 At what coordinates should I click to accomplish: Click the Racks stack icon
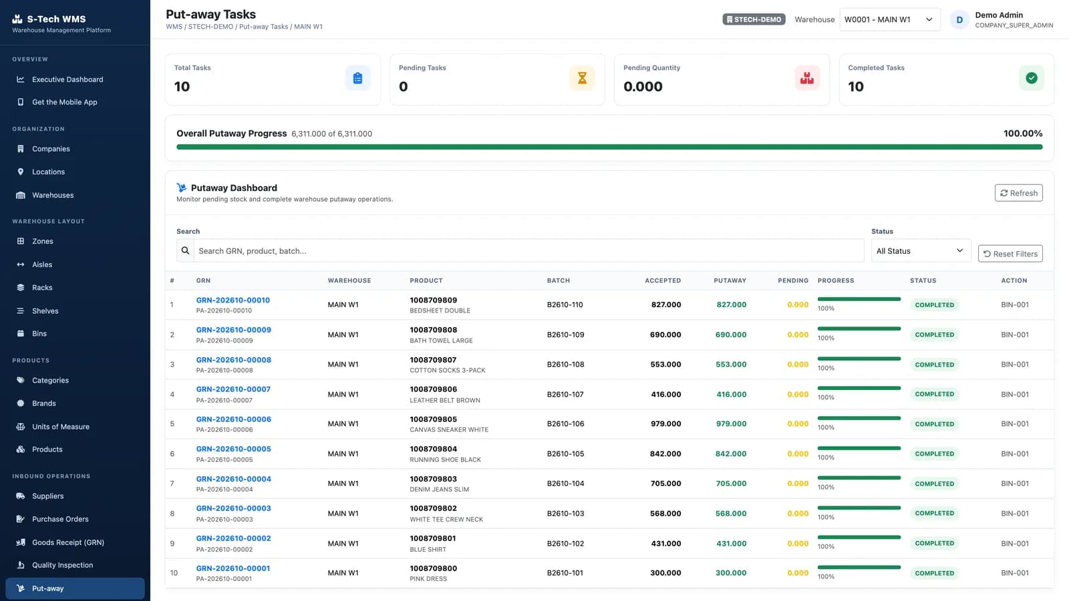pyautogui.click(x=21, y=288)
